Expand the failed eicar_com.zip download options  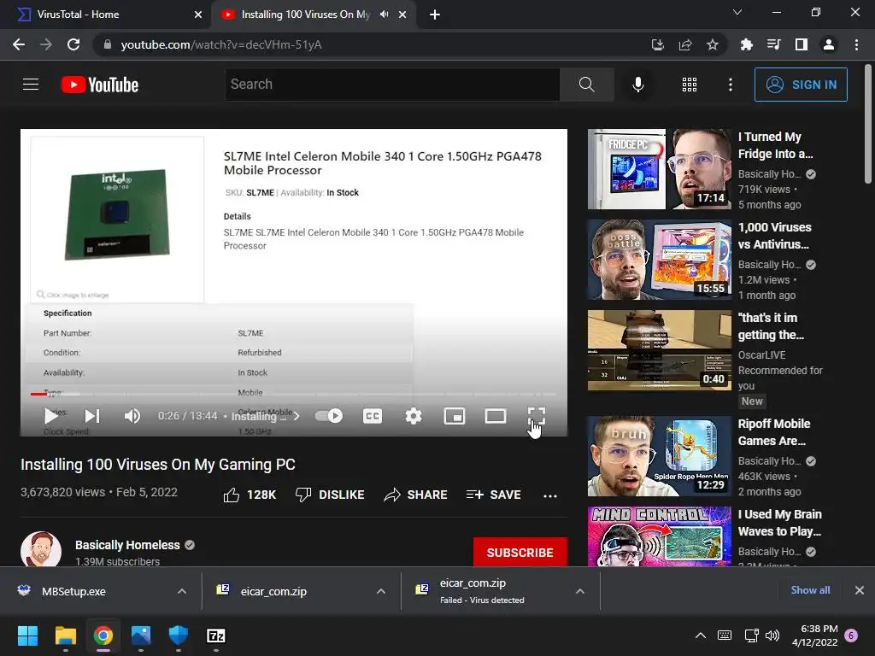pyautogui.click(x=580, y=591)
